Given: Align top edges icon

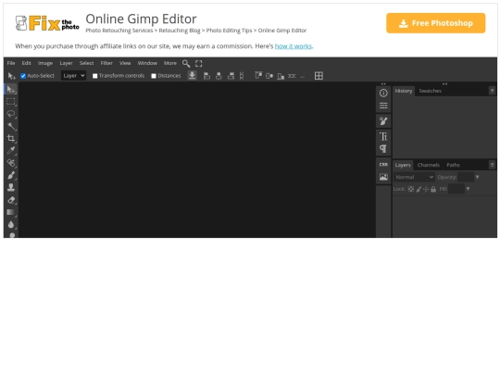Looking at the screenshot, I should [x=258, y=76].
